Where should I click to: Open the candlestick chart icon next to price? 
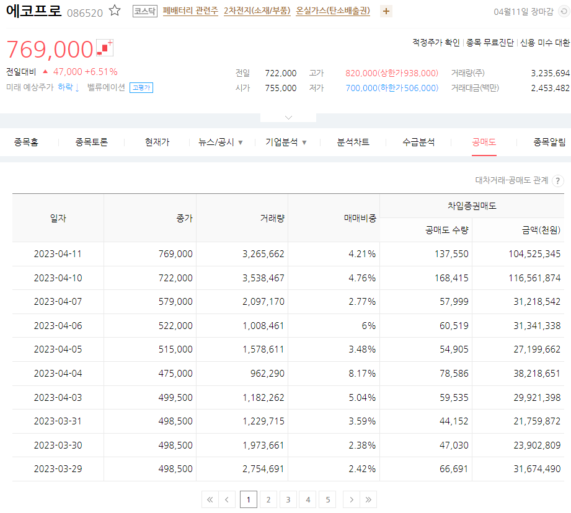click(105, 48)
